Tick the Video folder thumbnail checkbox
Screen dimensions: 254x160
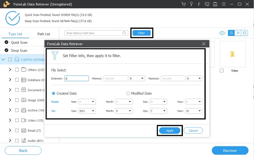(221, 71)
